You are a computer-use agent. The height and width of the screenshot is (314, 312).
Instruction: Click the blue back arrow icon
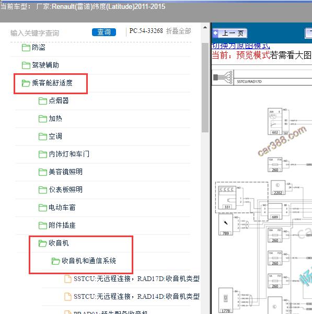tap(216, 33)
